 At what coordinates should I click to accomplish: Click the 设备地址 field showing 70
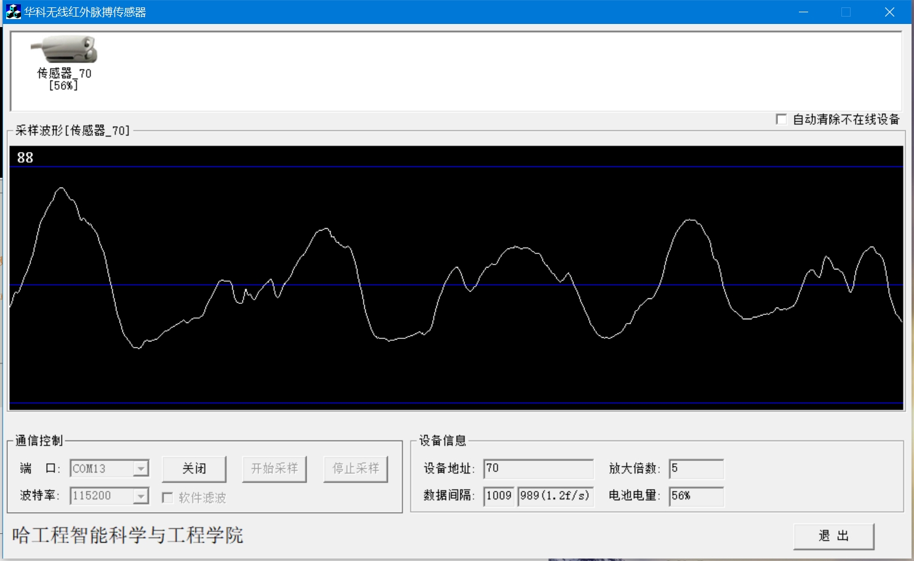point(538,469)
